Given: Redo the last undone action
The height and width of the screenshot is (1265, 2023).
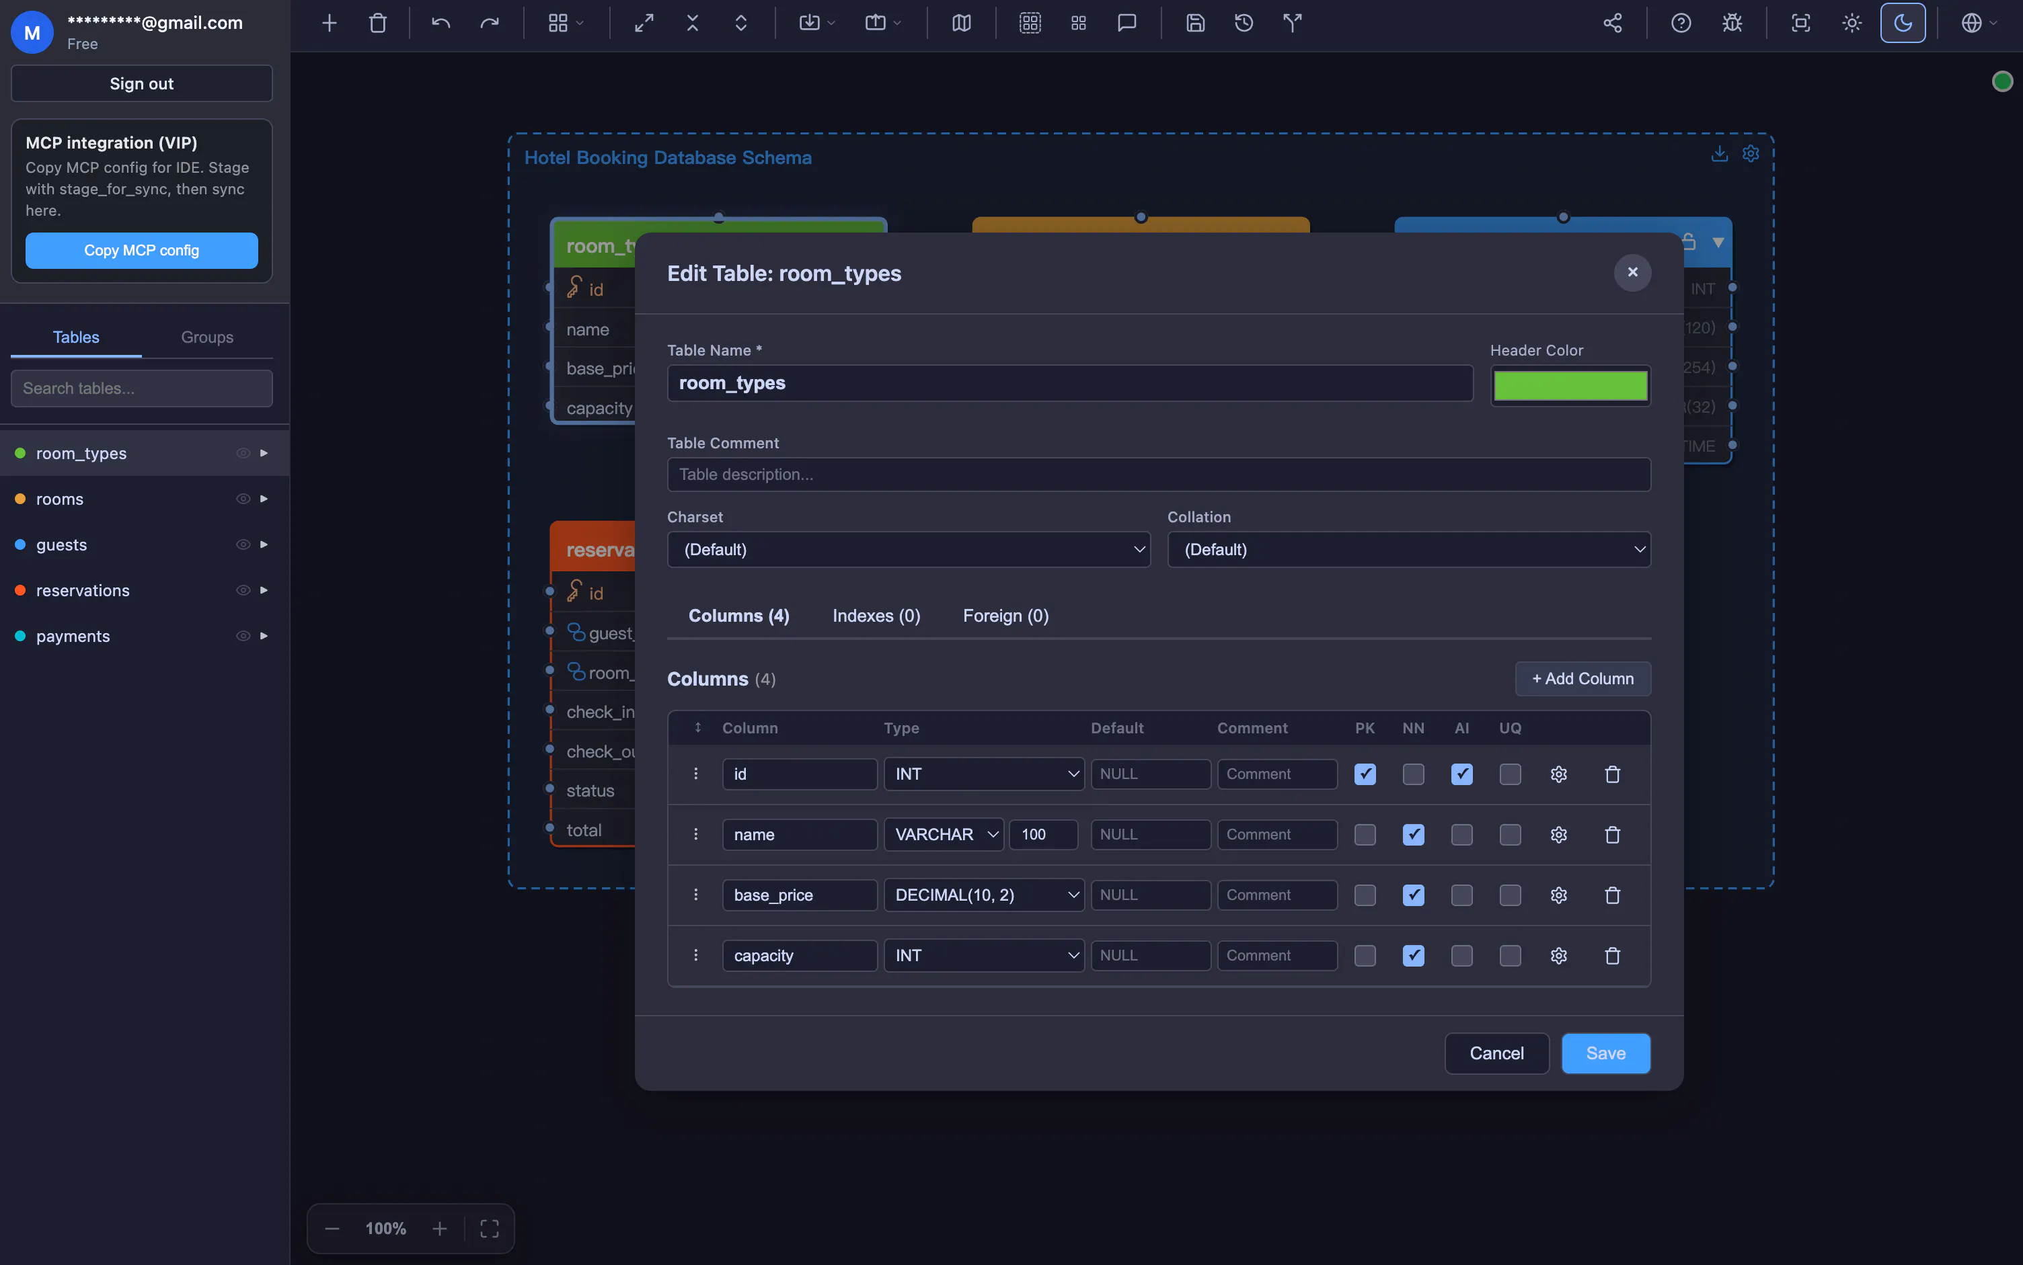Looking at the screenshot, I should (490, 24).
